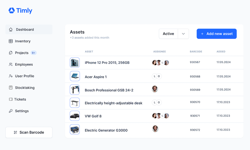Open the User Profile section
This screenshot has width=250, height=150.
[x=10, y=76]
